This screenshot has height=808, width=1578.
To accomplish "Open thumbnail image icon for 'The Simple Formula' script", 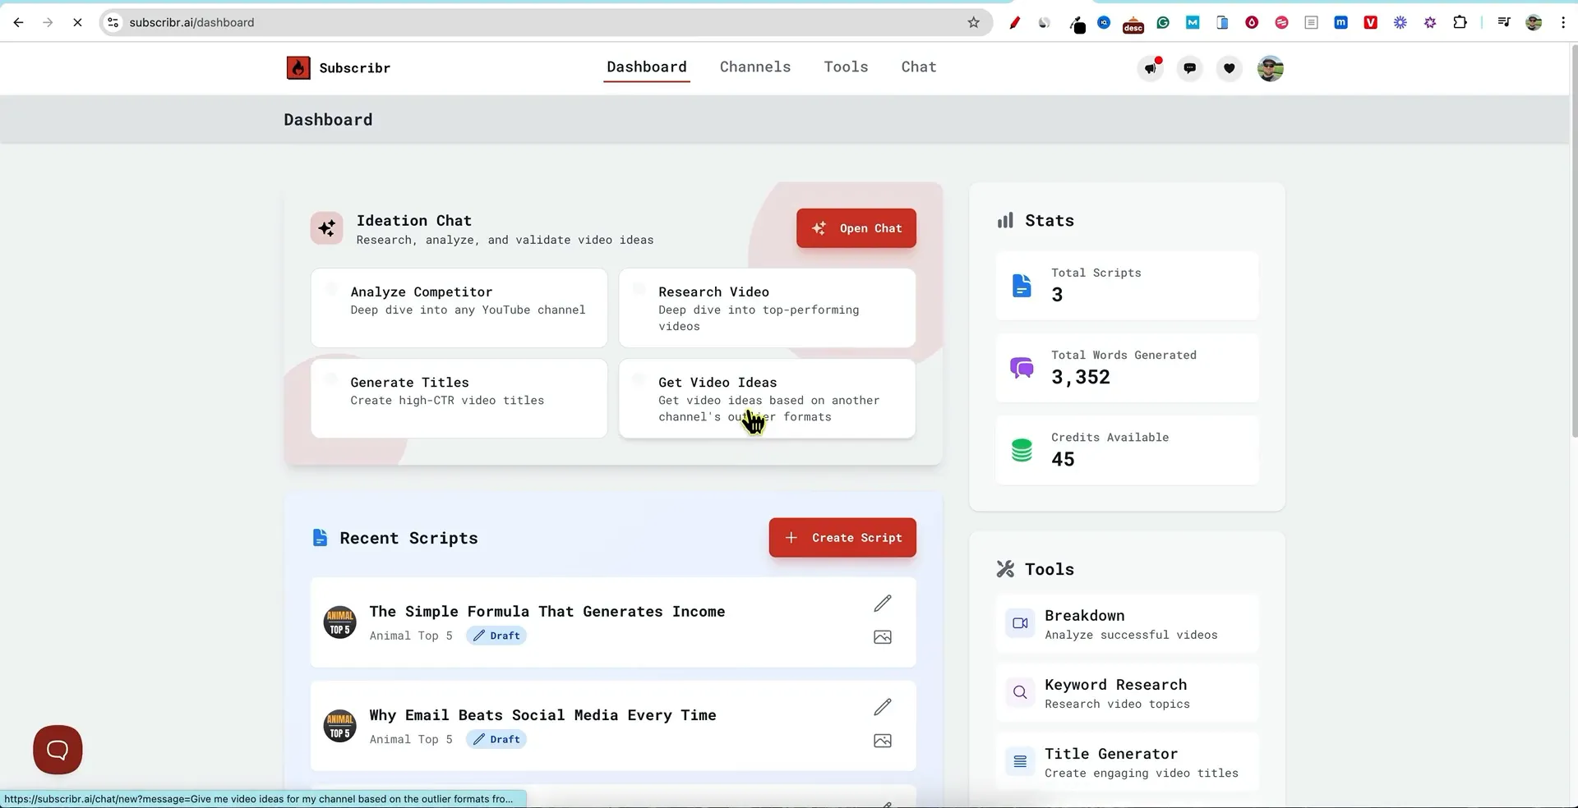I will pyautogui.click(x=883, y=637).
